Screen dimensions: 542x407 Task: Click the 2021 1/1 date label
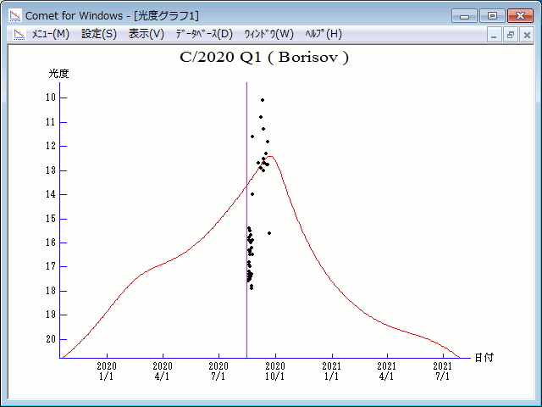[x=332, y=371]
